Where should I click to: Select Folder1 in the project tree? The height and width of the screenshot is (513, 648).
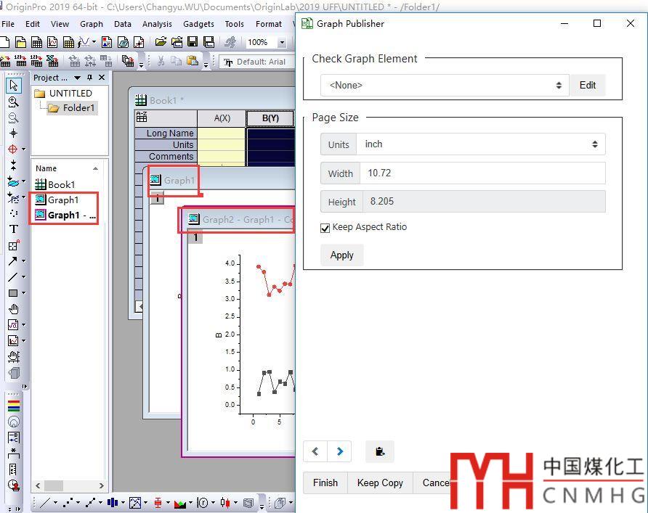[x=78, y=108]
